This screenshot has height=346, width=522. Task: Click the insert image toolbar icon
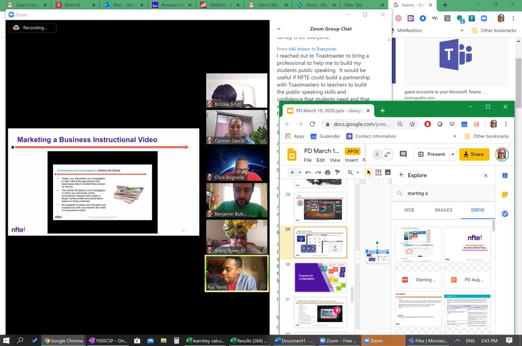pos(388,172)
